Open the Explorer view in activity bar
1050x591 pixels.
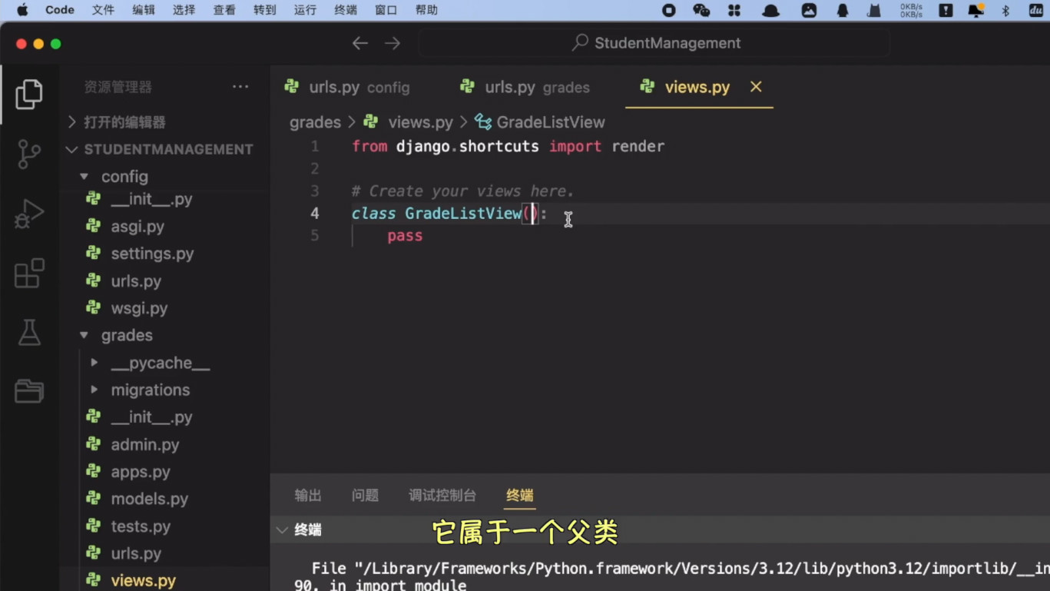coord(29,95)
